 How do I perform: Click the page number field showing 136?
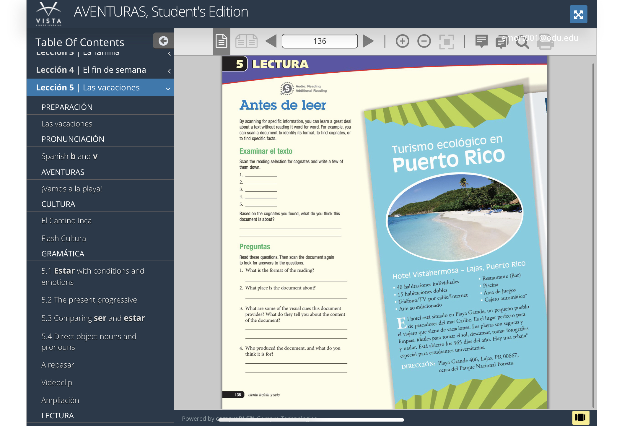[x=320, y=41]
